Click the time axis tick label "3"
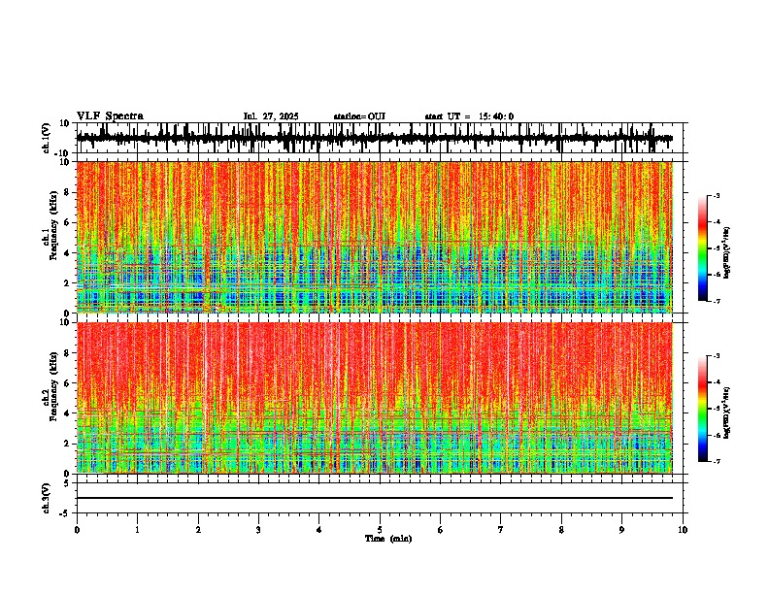The width and height of the screenshot is (769, 594). pyautogui.click(x=258, y=530)
